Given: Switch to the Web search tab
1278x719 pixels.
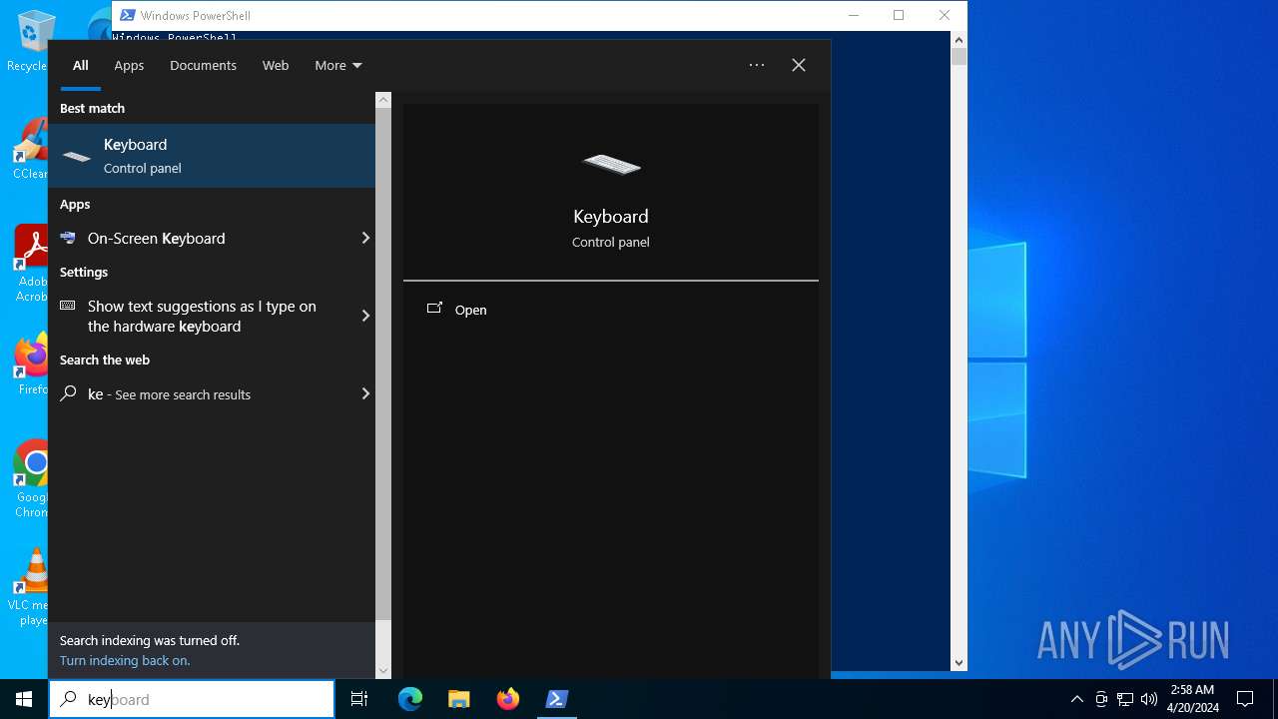Looking at the screenshot, I should click(x=276, y=65).
